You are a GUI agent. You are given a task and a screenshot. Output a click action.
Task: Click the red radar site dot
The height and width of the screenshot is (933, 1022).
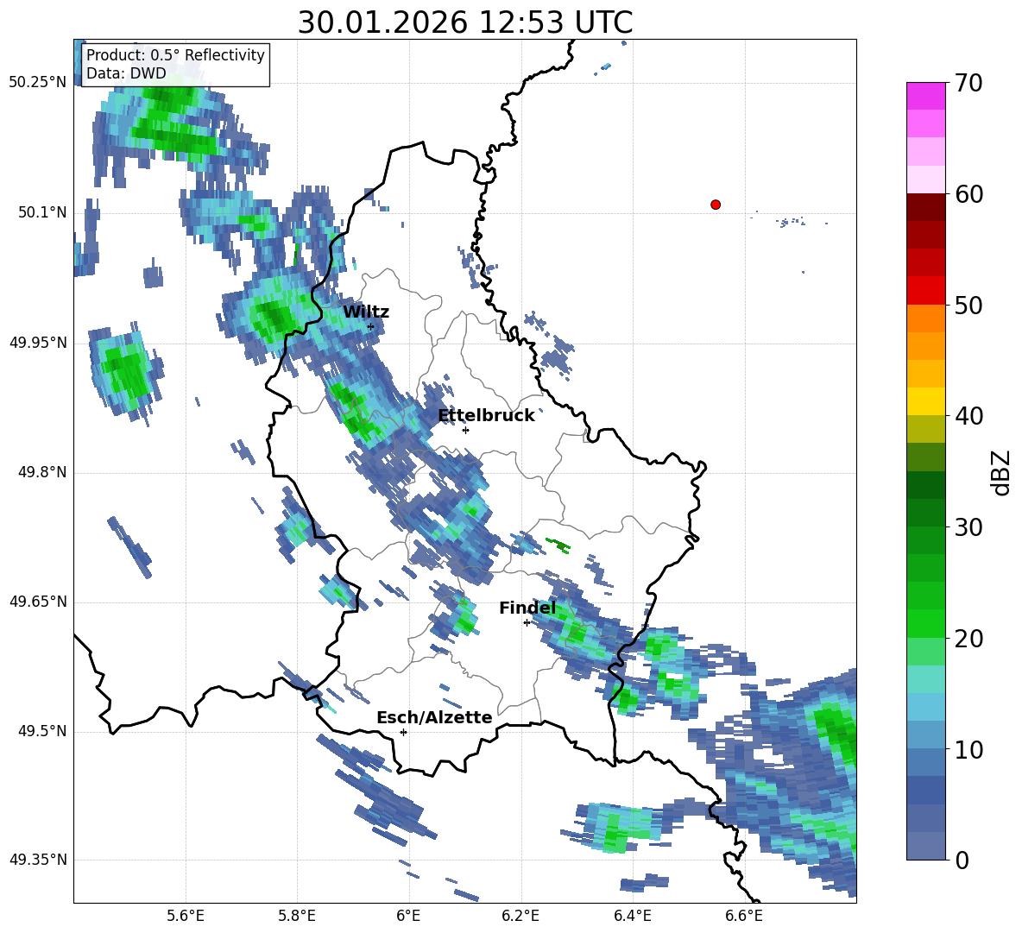tap(716, 205)
